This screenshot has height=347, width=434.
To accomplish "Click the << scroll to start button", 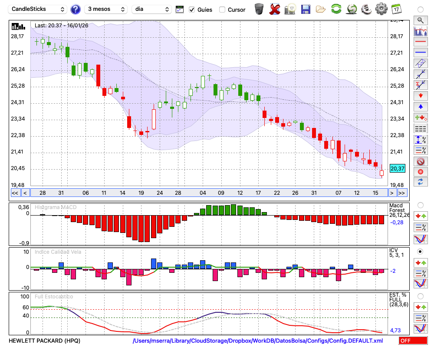I will coord(15,193).
